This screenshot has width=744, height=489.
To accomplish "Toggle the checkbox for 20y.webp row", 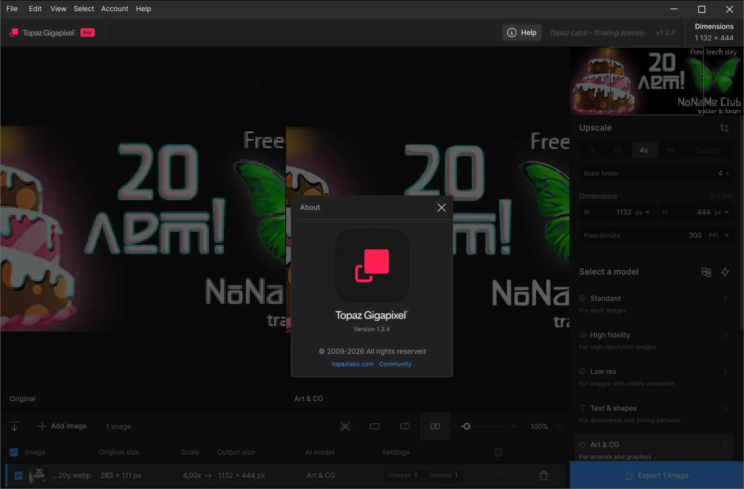I will pos(18,476).
